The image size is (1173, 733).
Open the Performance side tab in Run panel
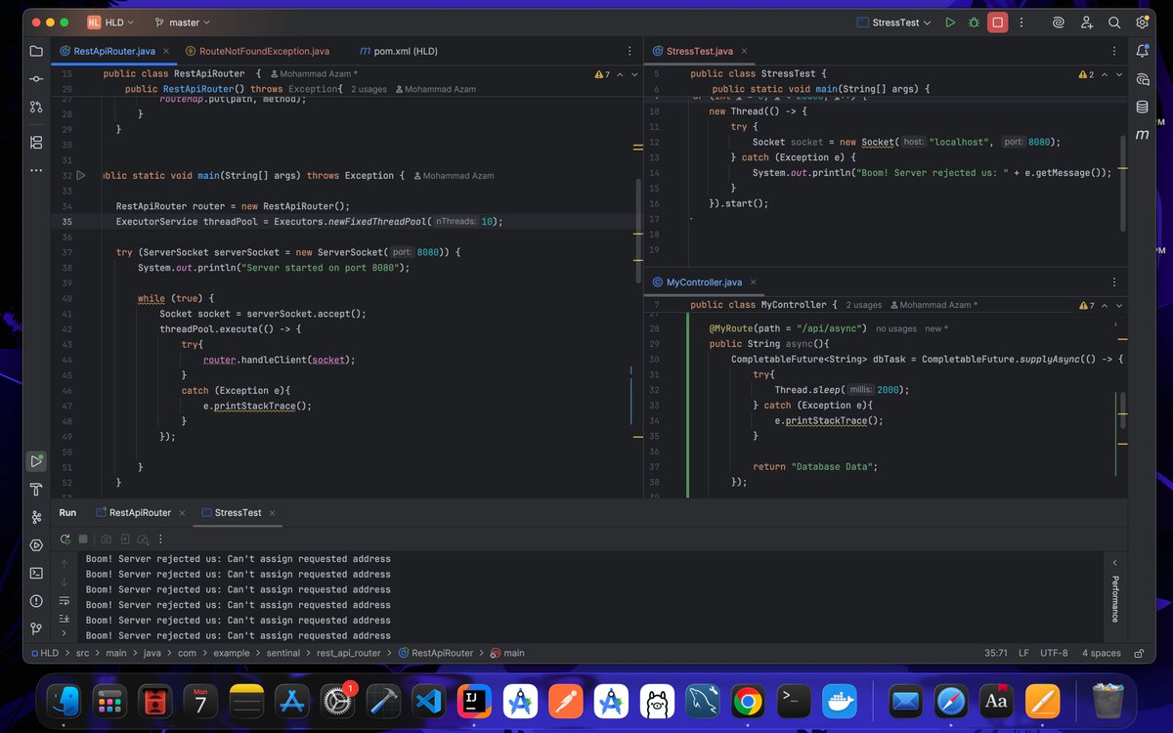pos(1115,599)
